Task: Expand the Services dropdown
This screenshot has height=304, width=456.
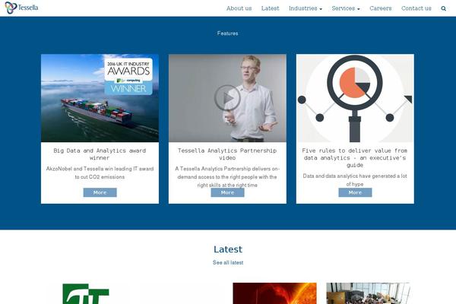Action: click(346, 8)
